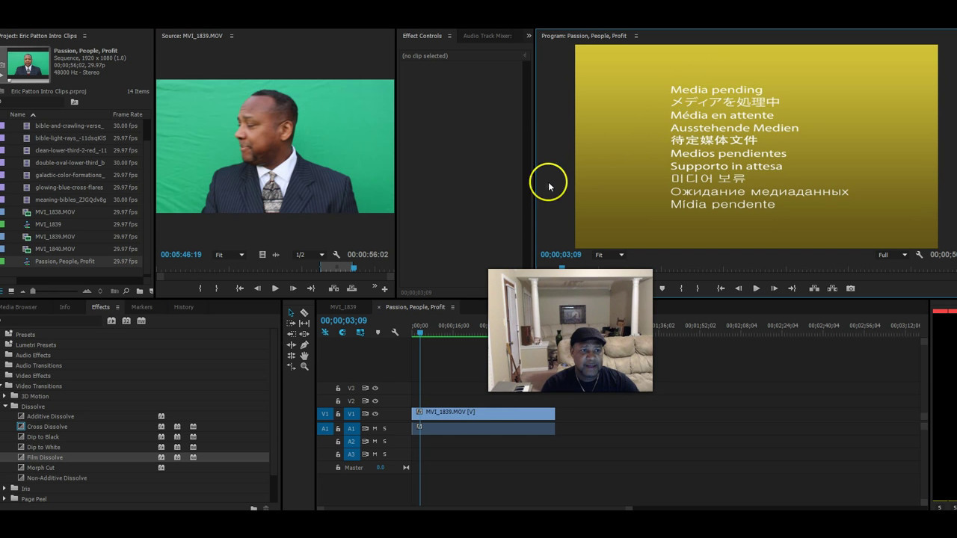Toggle linked selection in timeline

click(360, 333)
